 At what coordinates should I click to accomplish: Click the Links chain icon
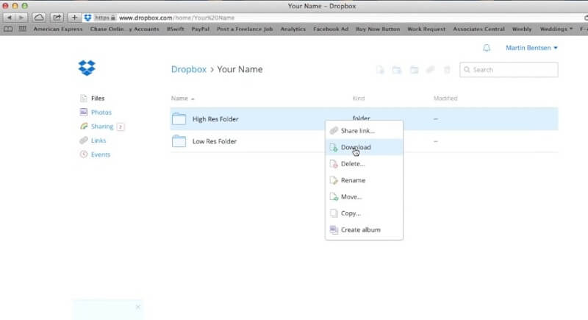click(x=84, y=141)
